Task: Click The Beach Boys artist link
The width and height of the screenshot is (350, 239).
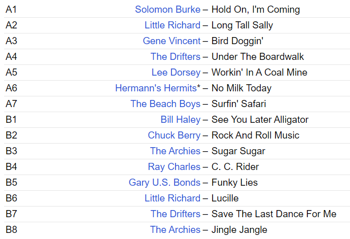Action: tap(165, 104)
